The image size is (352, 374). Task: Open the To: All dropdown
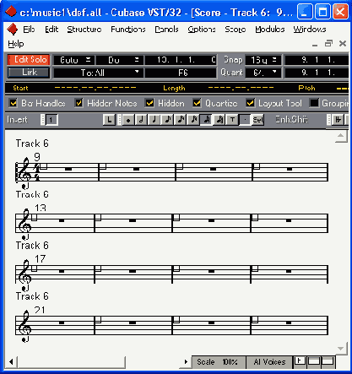click(98, 73)
